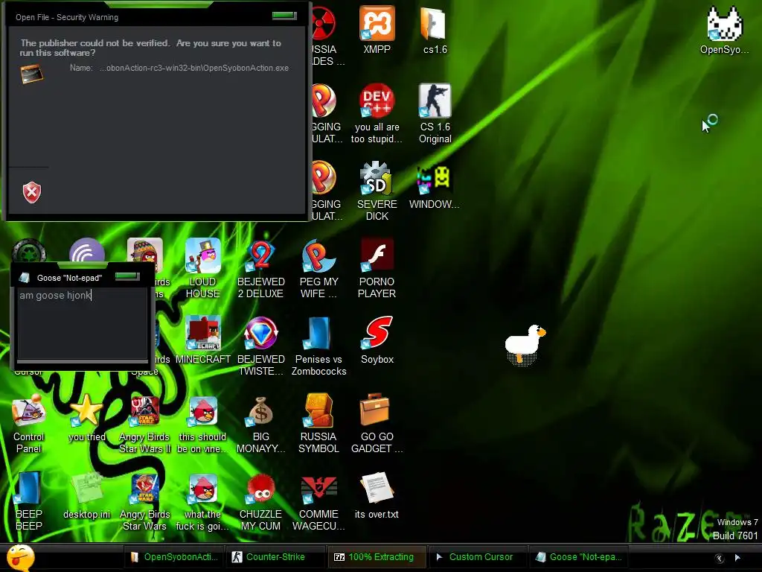Click the white goose on desktop
This screenshot has height=572, width=762.
click(525, 344)
